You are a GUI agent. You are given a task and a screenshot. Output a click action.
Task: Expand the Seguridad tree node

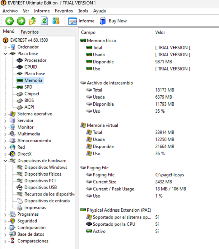[x=5, y=221]
